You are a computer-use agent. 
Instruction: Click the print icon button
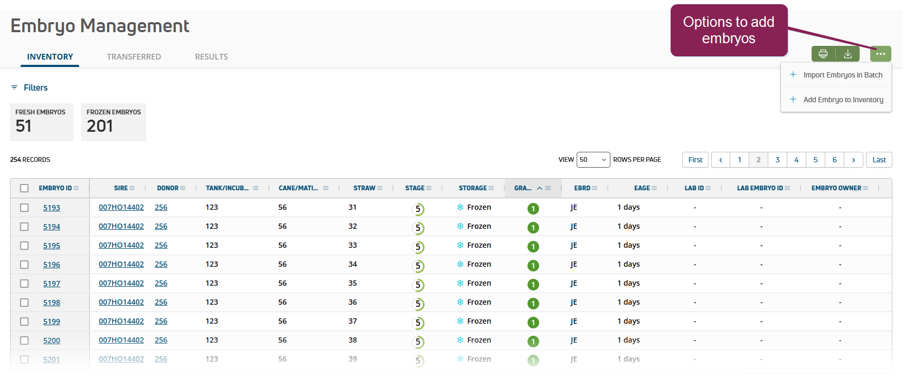pyautogui.click(x=823, y=54)
